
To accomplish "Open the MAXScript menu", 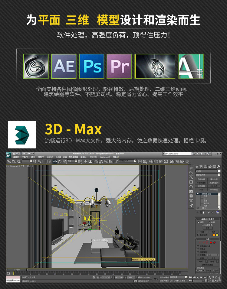I will tap(105, 157).
